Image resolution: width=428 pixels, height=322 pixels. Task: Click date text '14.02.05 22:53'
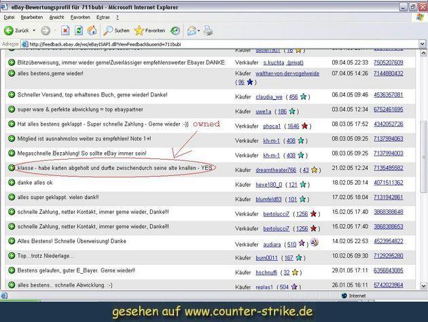point(350,241)
